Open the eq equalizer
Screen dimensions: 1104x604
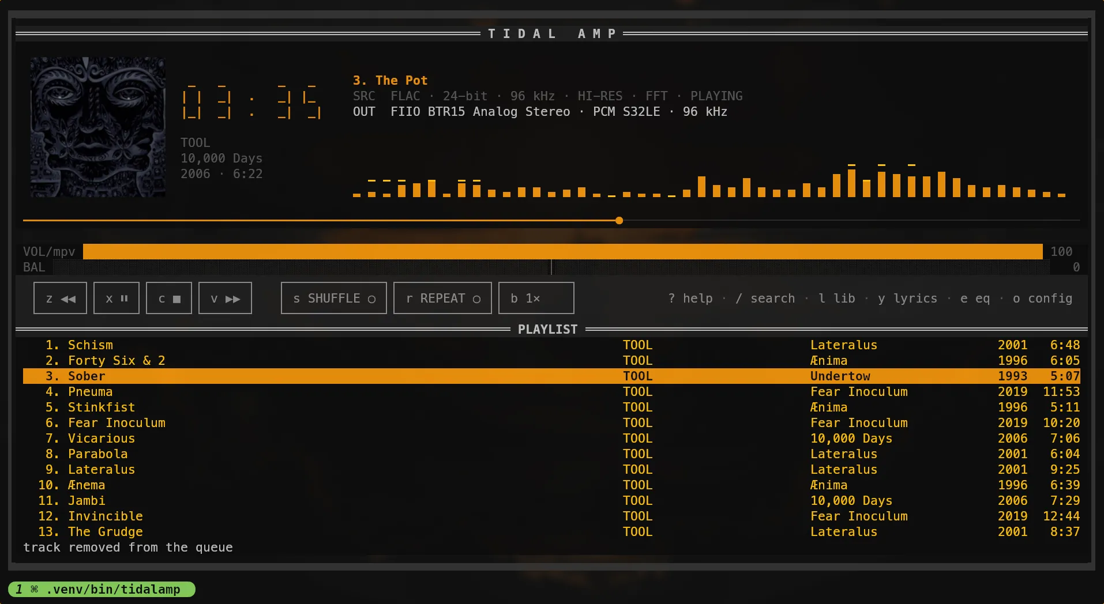click(975, 299)
